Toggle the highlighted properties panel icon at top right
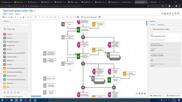This screenshot has height=102, width=182. (173, 14)
